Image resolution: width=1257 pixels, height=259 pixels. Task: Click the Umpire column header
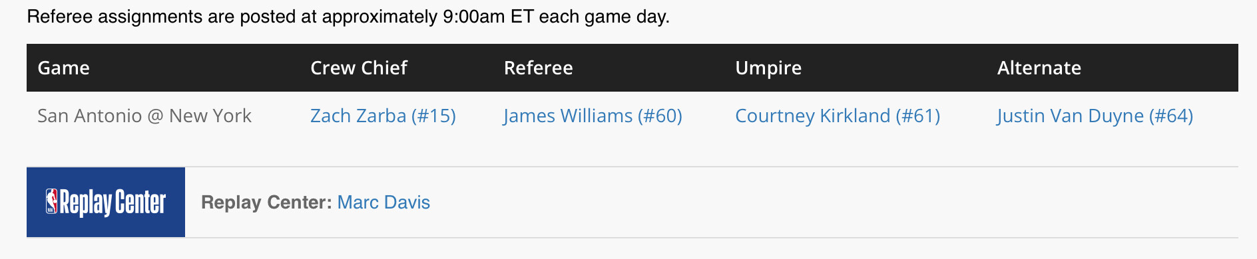pos(768,68)
